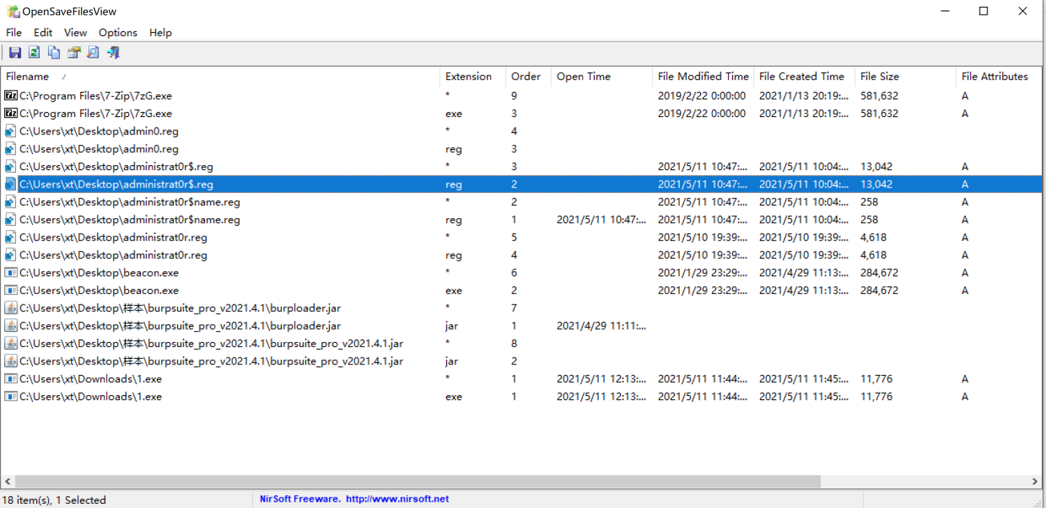Select C:\Program Files\7-Zip\7zG.exe filename with order 9
The height and width of the screenshot is (508, 1046).
tap(96, 95)
